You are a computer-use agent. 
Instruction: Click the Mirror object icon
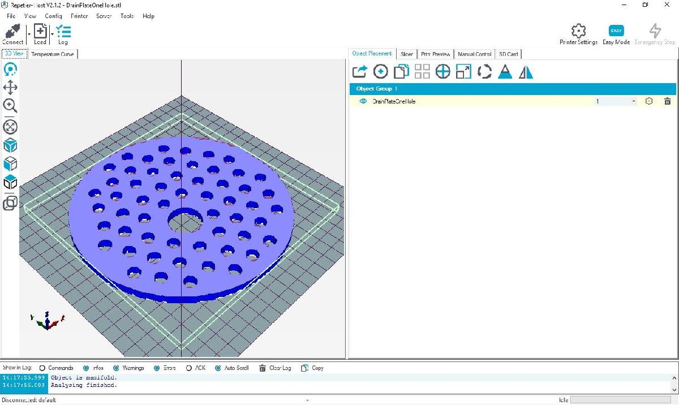click(526, 72)
